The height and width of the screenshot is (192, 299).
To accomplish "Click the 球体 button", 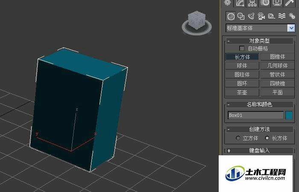I will click(x=242, y=66).
